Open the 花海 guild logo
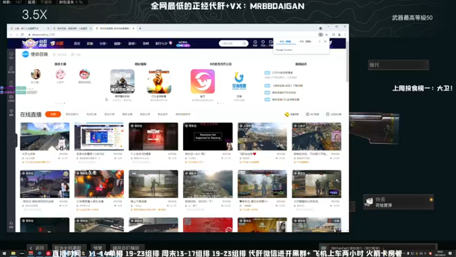 click(x=239, y=81)
